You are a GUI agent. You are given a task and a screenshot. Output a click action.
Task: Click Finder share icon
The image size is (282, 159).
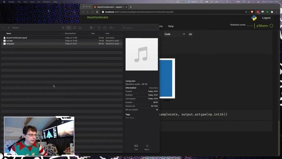pyautogui.click(x=99, y=28)
